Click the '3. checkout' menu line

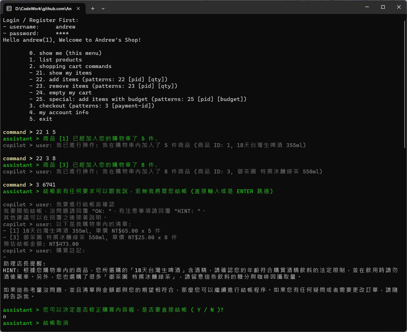tap(92, 106)
